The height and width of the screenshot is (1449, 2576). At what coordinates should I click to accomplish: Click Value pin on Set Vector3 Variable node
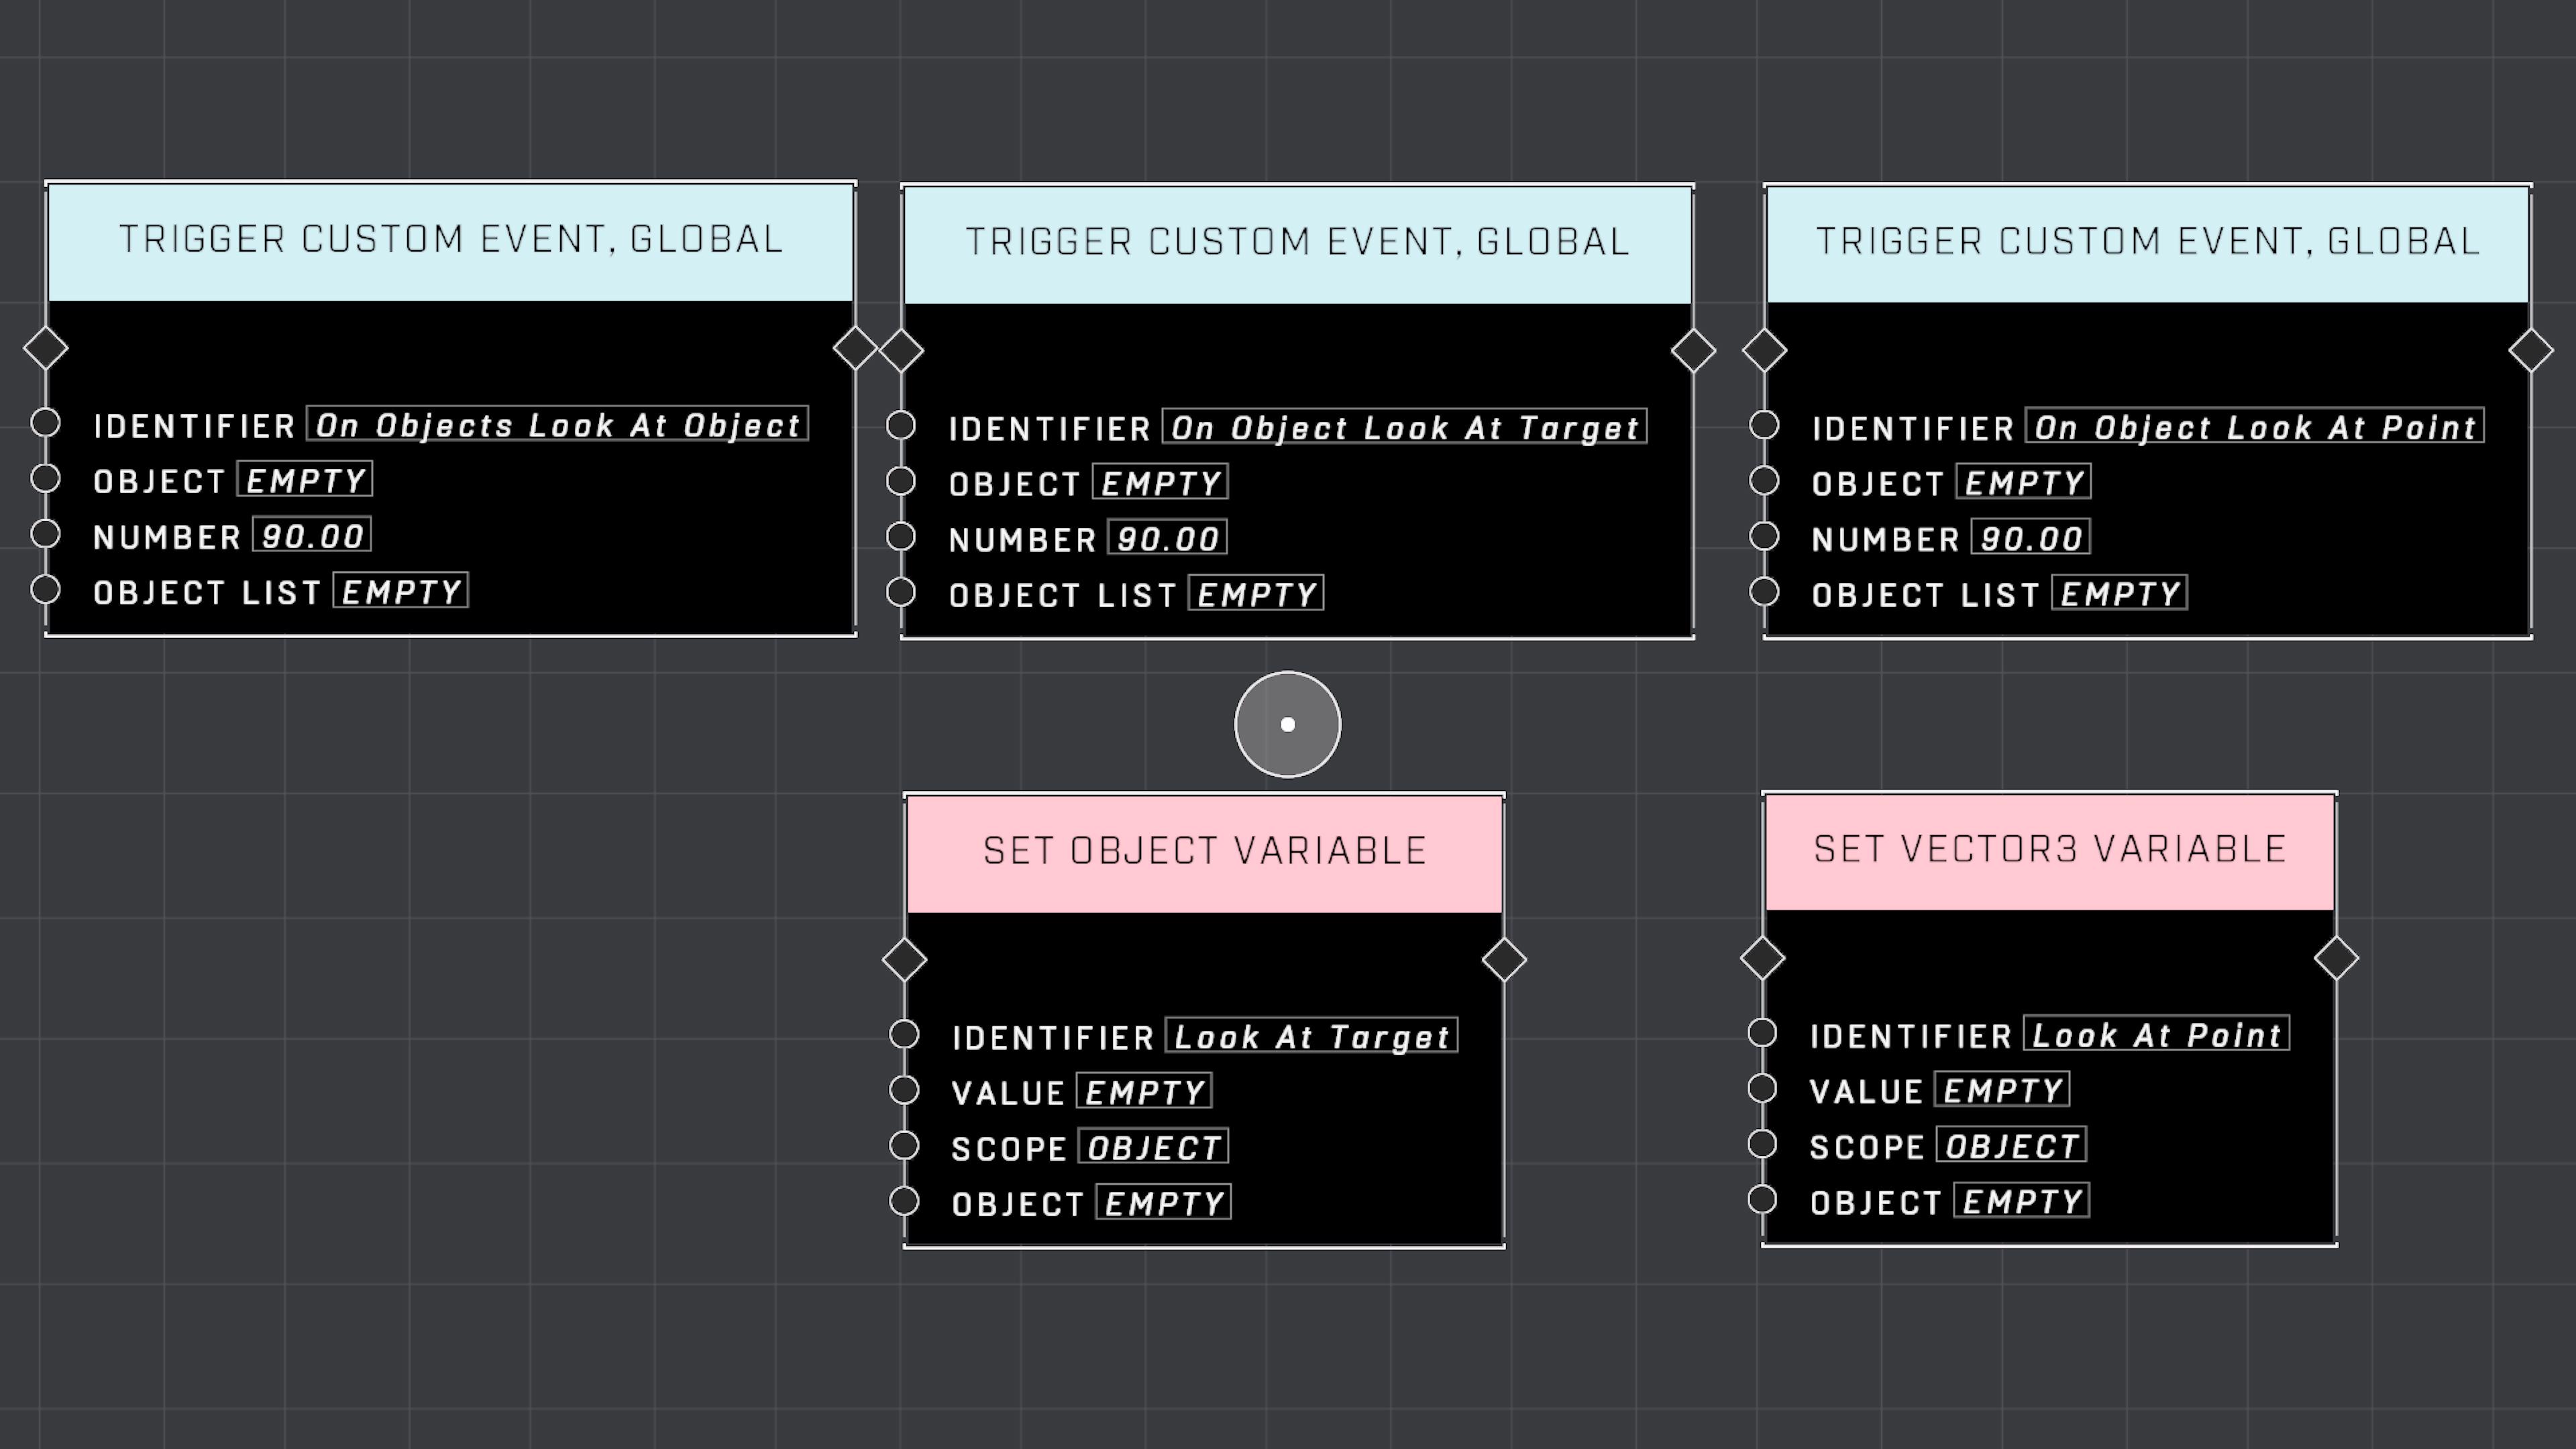[1762, 1088]
